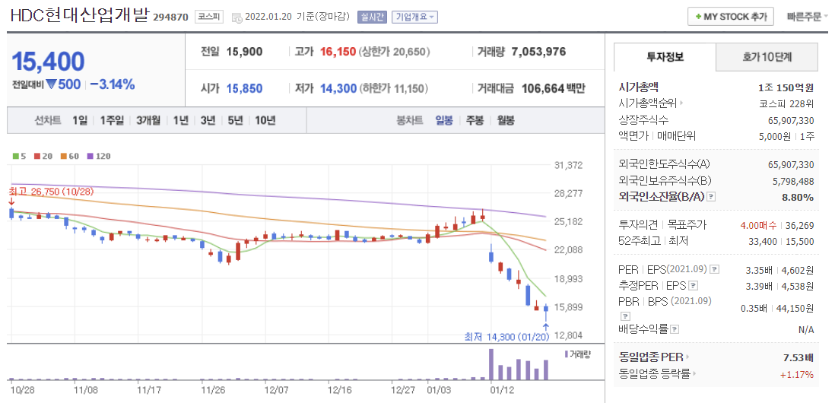Select the 1주일 line chart period
835x403 pixels.
[111, 121]
